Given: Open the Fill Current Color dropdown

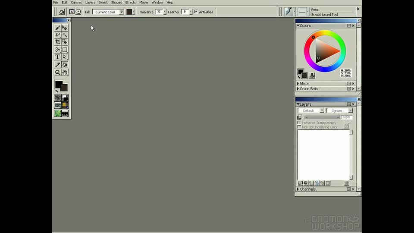Looking at the screenshot, I should (108, 12).
